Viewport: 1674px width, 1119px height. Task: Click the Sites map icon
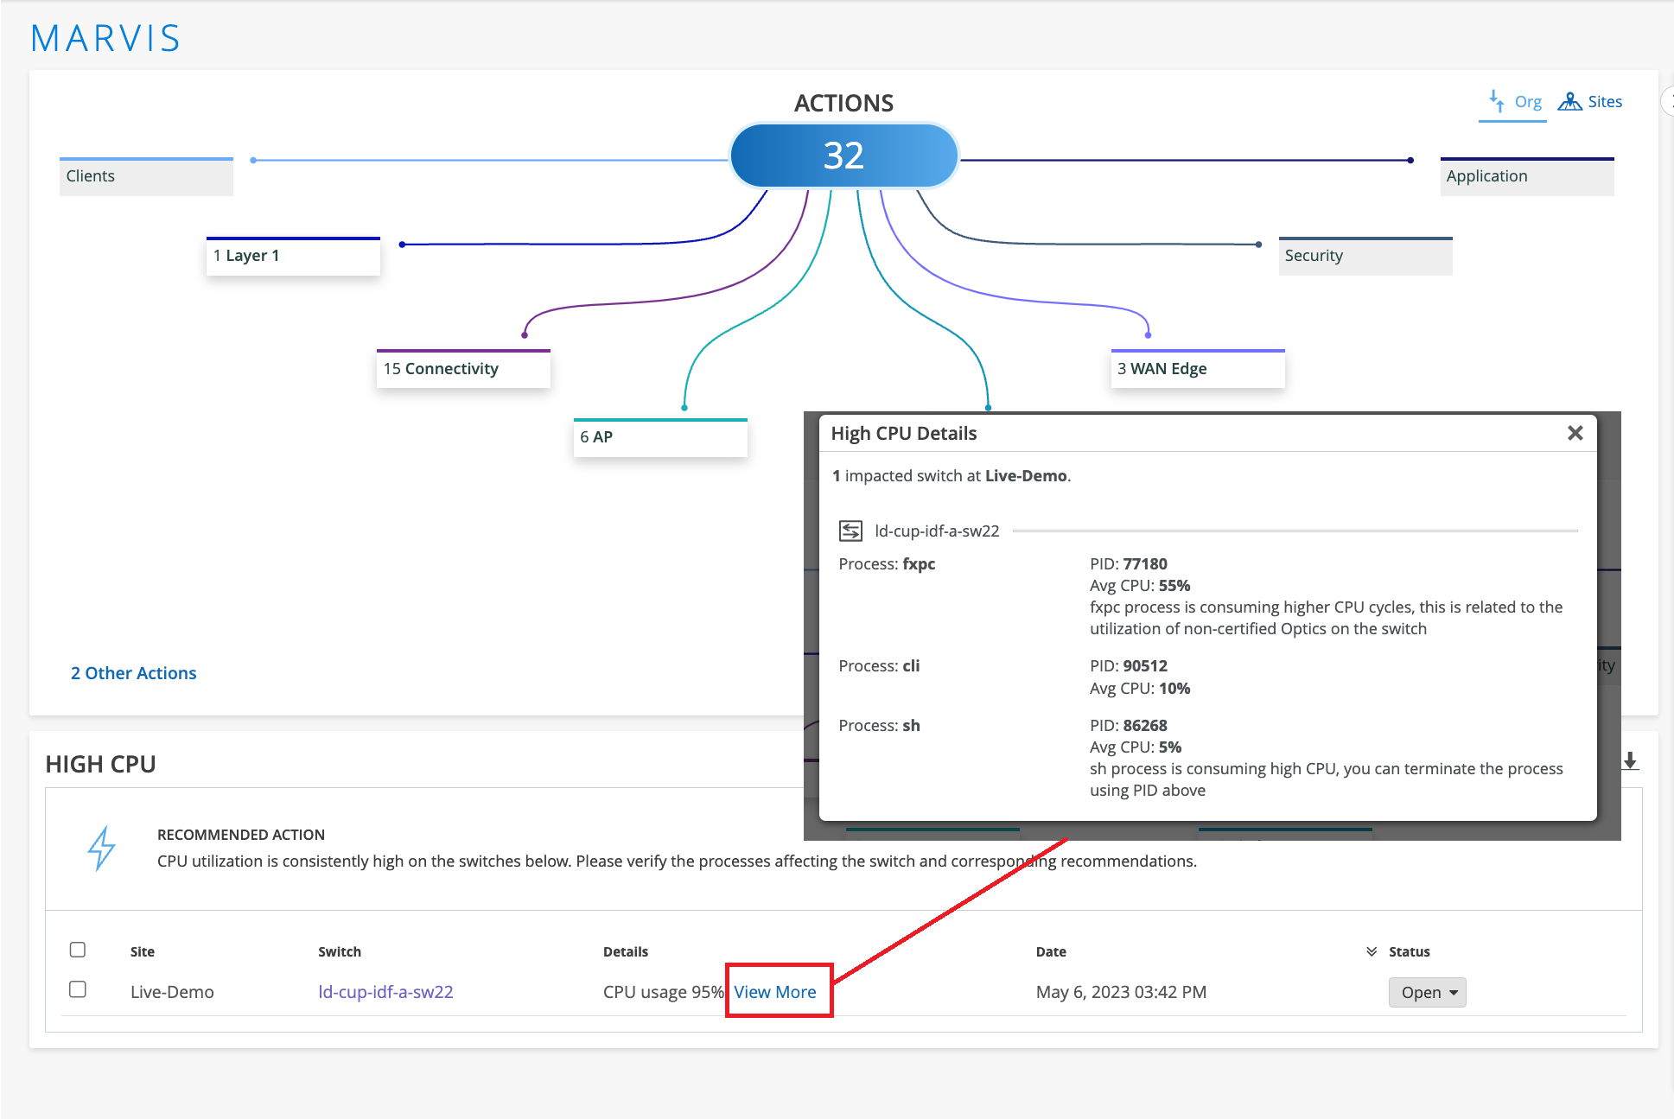(x=1569, y=101)
